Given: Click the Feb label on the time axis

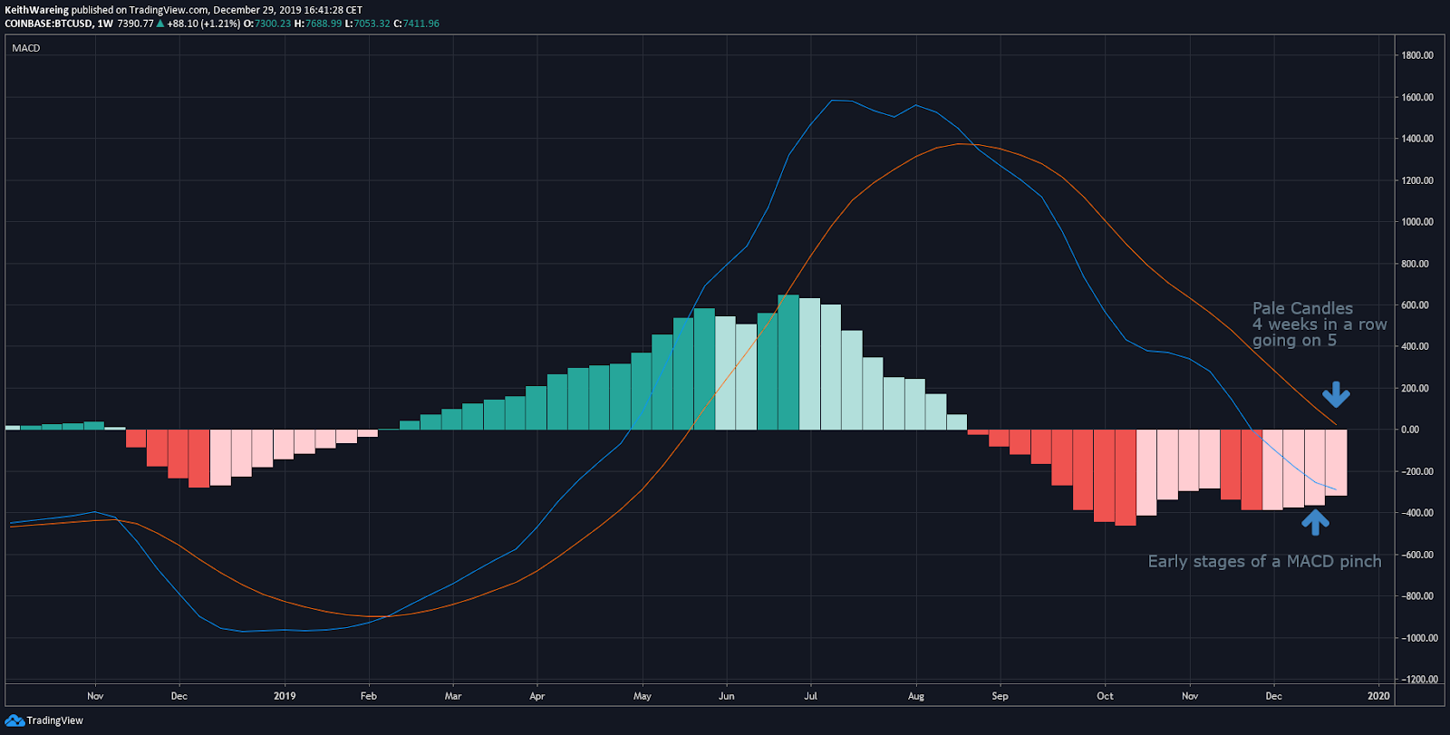Looking at the screenshot, I should (368, 696).
